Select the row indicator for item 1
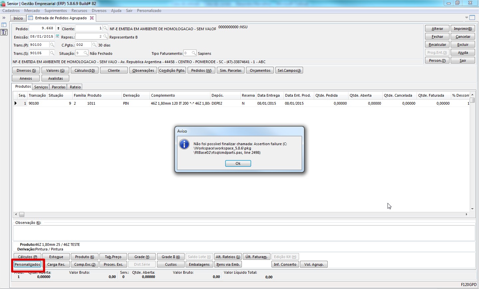This screenshot has width=479, height=289. point(16,103)
